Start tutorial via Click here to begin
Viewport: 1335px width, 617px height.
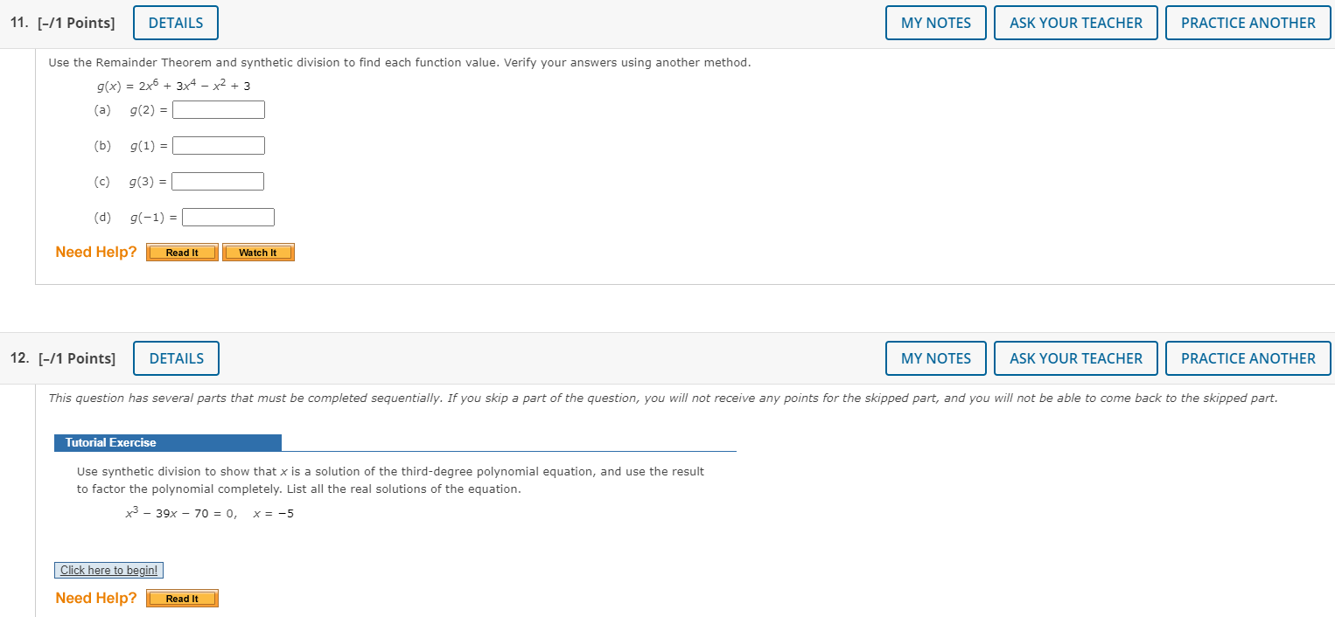pos(109,571)
